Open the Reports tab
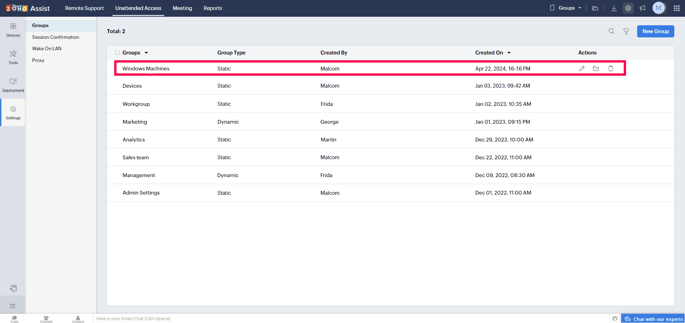Viewport: 685px width, 323px height. pos(213,8)
